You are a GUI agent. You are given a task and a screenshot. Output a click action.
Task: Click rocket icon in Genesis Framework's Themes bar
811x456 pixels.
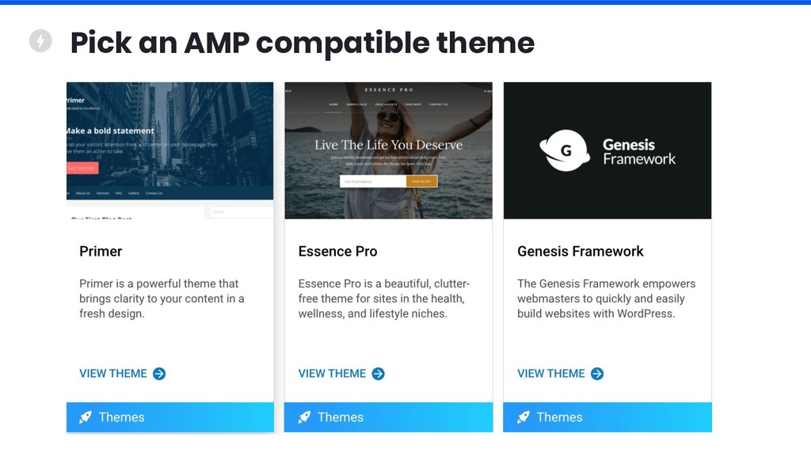[523, 417]
